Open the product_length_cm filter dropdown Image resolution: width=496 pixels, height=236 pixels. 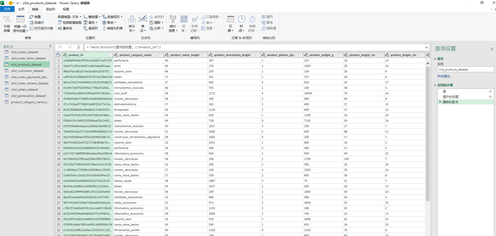[381, 55]
